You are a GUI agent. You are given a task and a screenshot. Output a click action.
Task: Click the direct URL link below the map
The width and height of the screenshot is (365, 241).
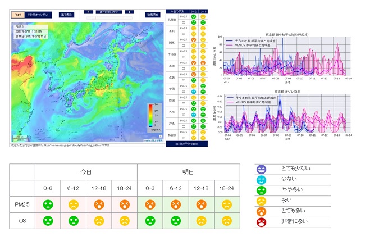76,145
